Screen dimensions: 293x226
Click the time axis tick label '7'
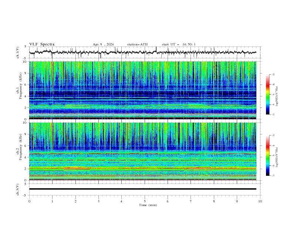191,201
